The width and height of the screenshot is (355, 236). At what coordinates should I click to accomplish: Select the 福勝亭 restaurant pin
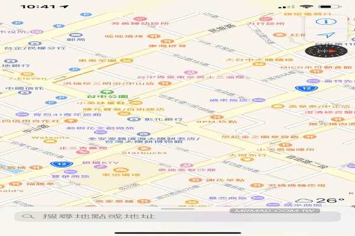[x=16, y=184]
